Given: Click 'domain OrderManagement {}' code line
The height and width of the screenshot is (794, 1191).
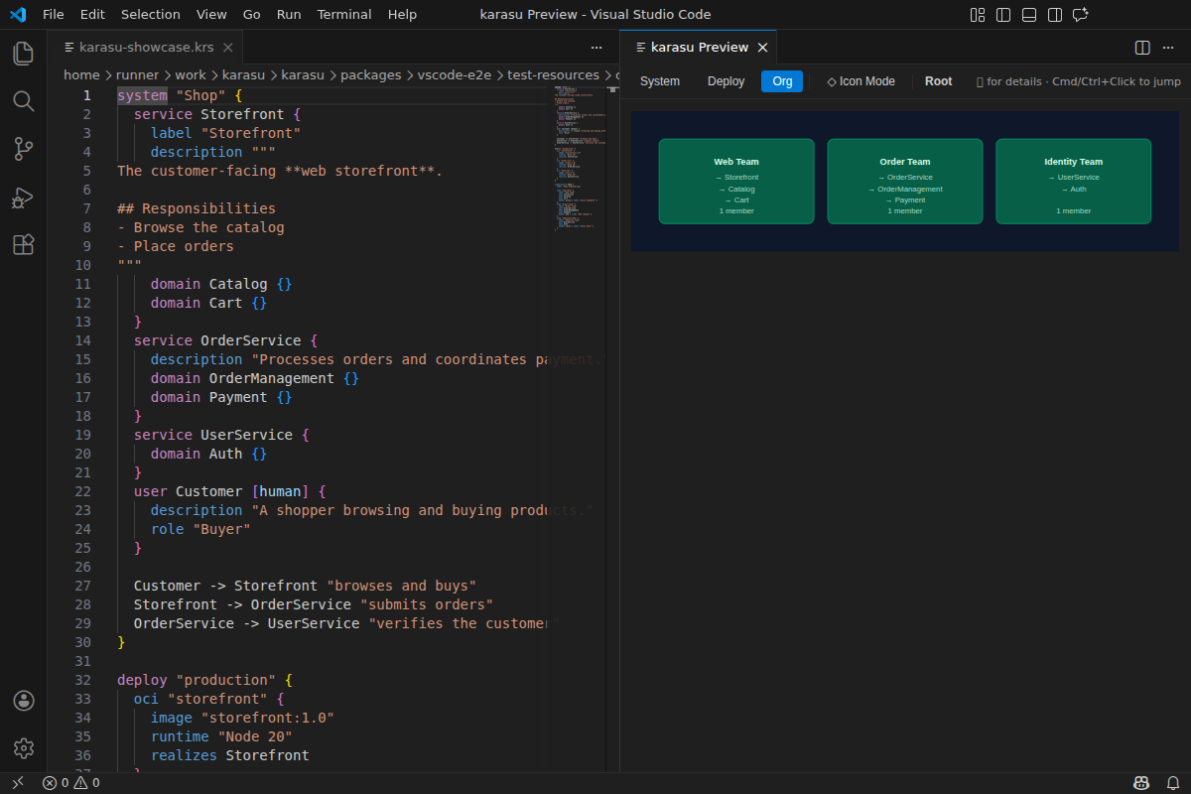Looking at the screenshot, I should [x=255, y=378].
